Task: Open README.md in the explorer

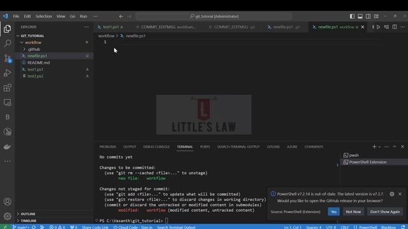Action: [x=54, y=62]
